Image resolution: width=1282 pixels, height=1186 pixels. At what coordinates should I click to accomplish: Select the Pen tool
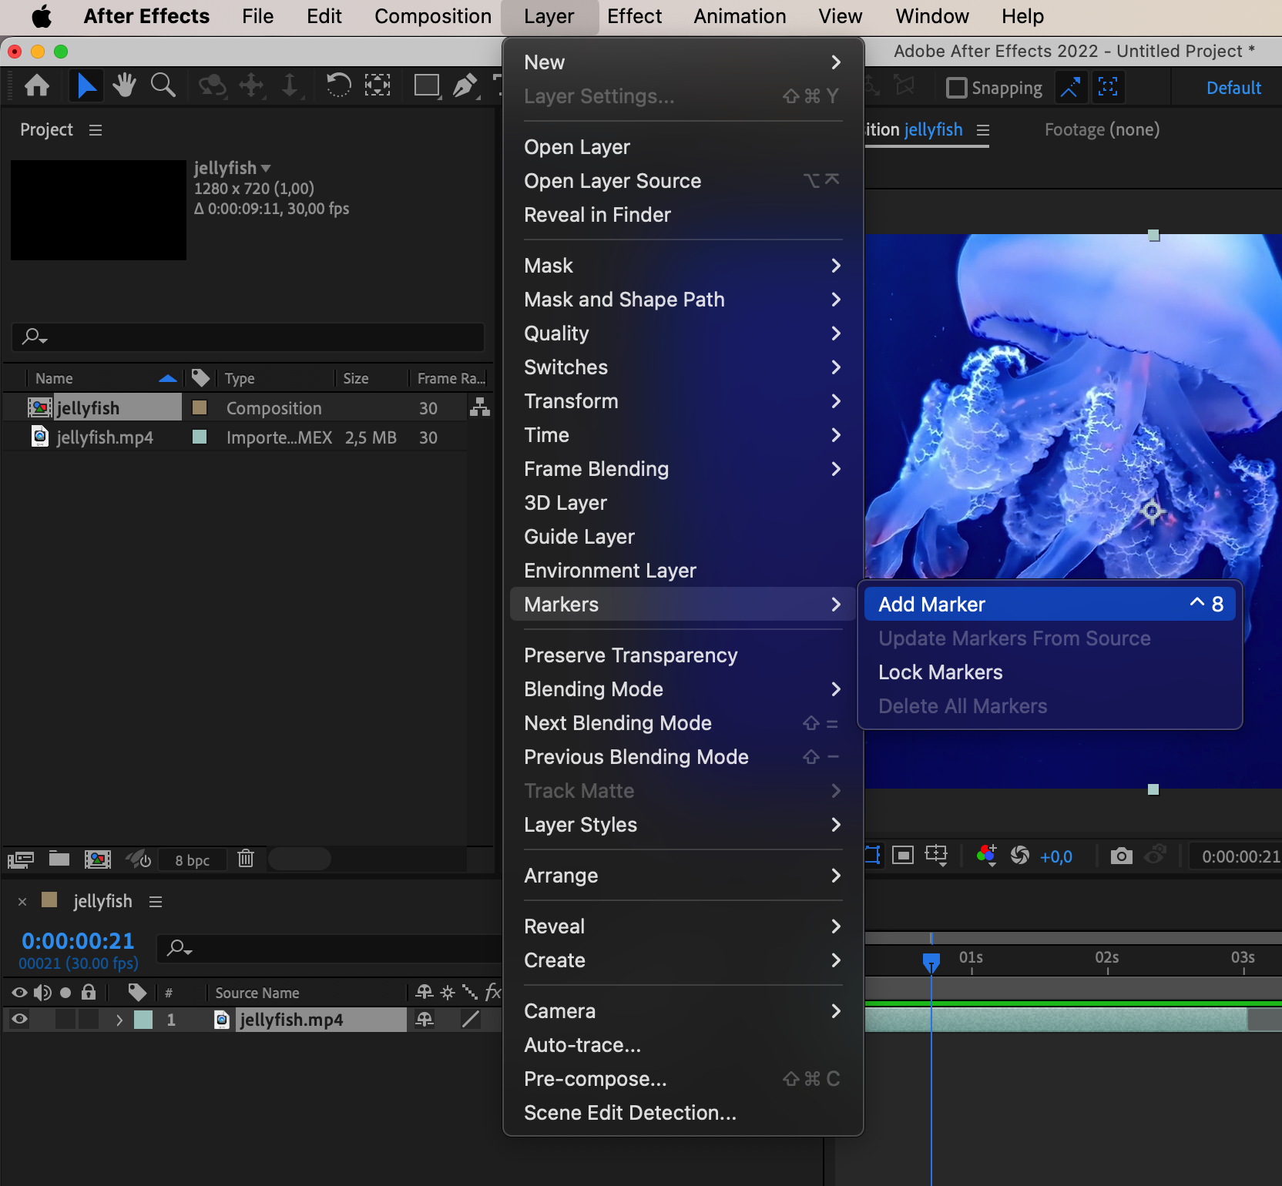465,85
